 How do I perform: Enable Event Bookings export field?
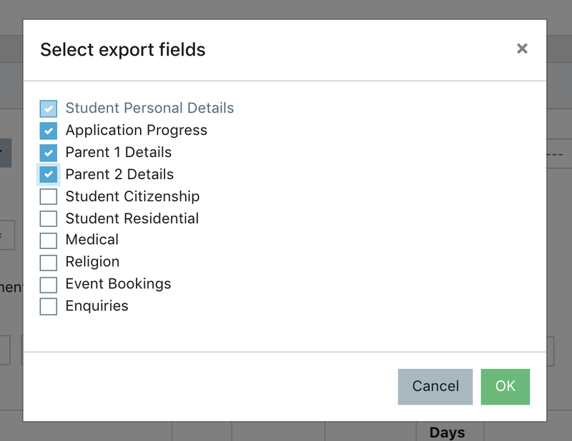coord(48,284)
